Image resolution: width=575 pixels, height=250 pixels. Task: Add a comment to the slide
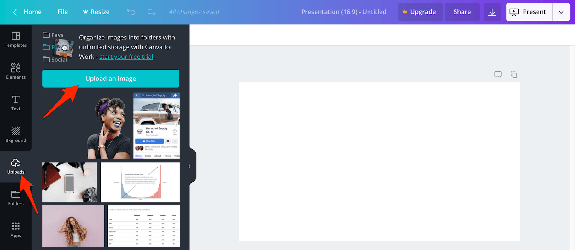tap(498, 74)
